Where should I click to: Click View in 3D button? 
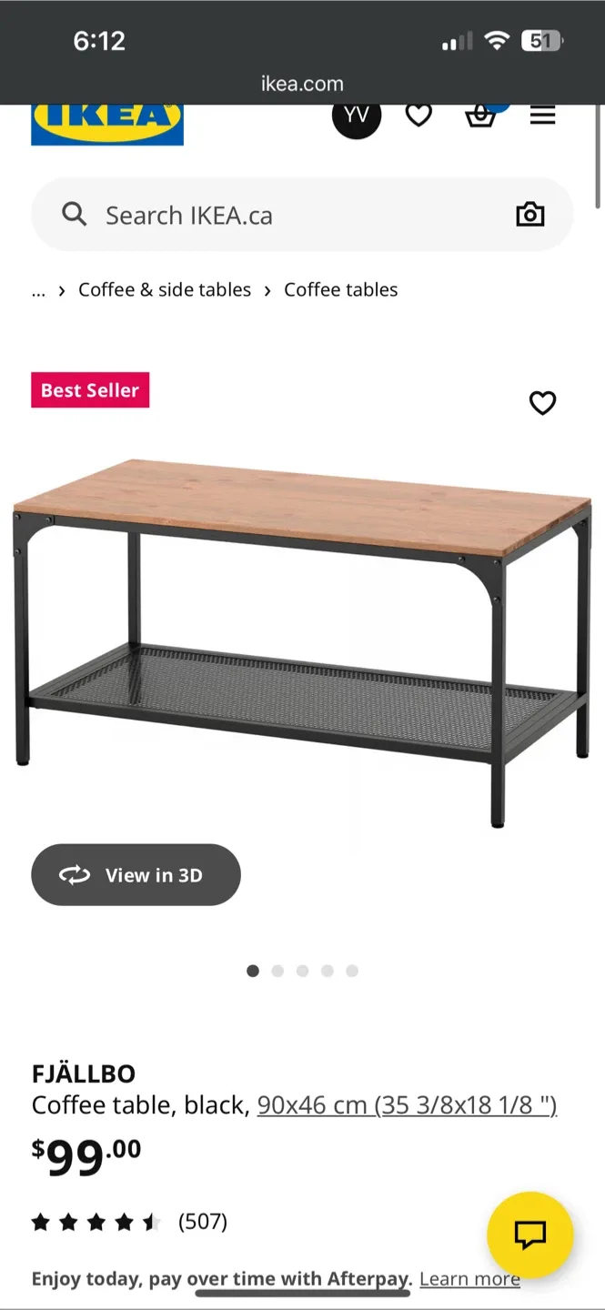coord(136,874)
